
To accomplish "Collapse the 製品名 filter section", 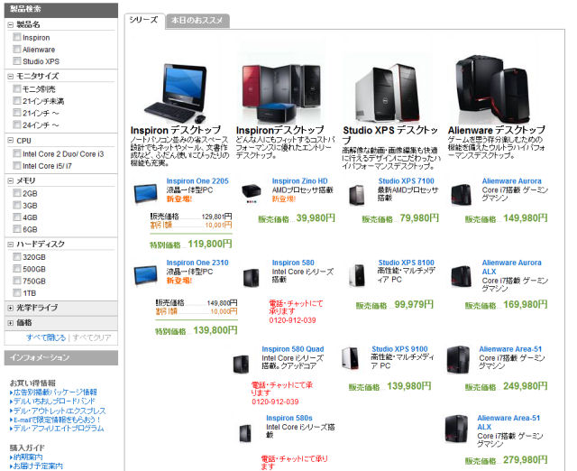I will pos(10,24).
